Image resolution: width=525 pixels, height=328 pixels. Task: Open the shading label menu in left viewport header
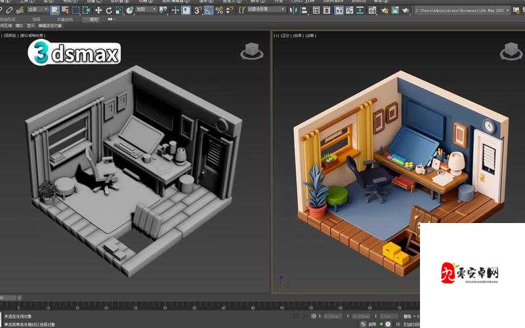tap(31, 35)
